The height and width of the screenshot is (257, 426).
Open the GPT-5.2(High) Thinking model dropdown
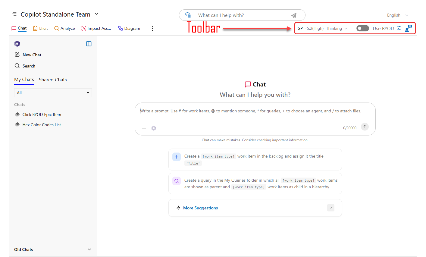pos(322,28)
